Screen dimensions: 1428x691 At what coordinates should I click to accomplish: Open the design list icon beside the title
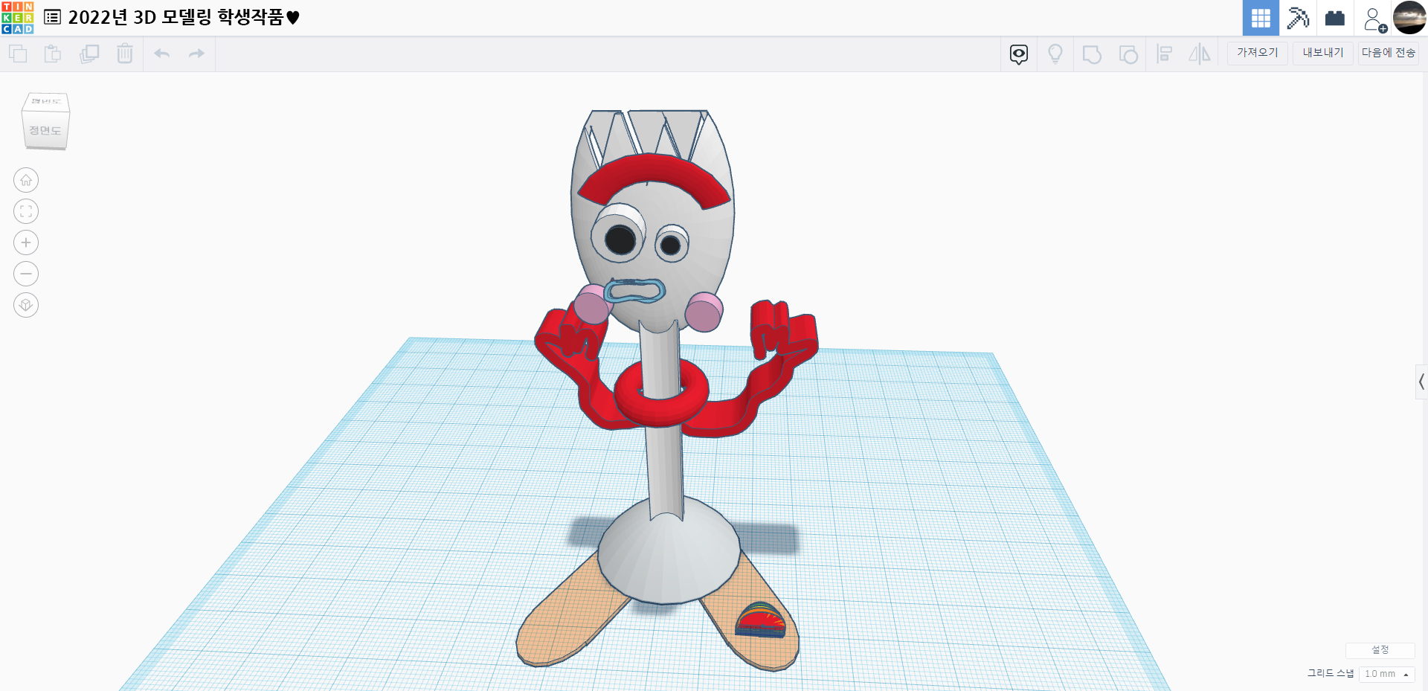tap(52, 17)
